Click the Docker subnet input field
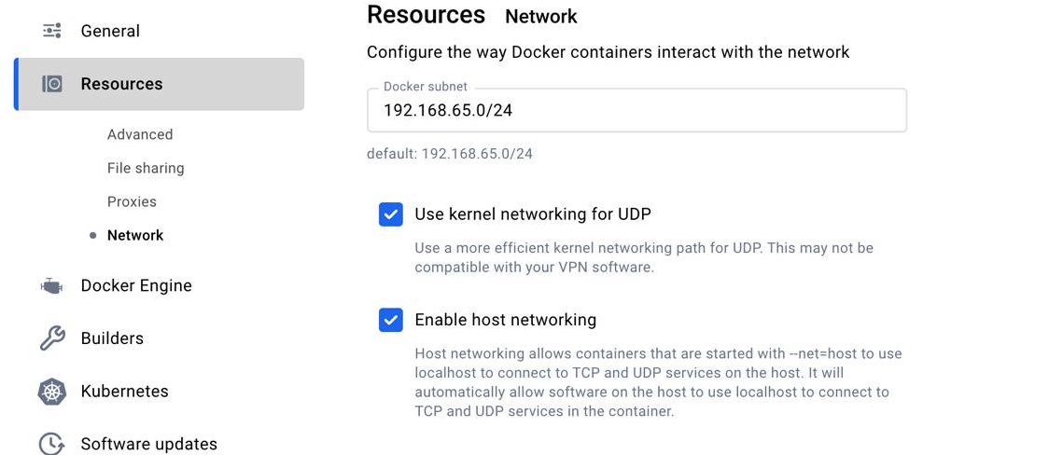This screenshot has height=455, width=1049. (x=636, y=110)
